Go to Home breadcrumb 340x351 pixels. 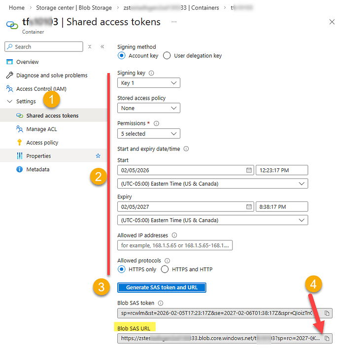pos(17,8)
